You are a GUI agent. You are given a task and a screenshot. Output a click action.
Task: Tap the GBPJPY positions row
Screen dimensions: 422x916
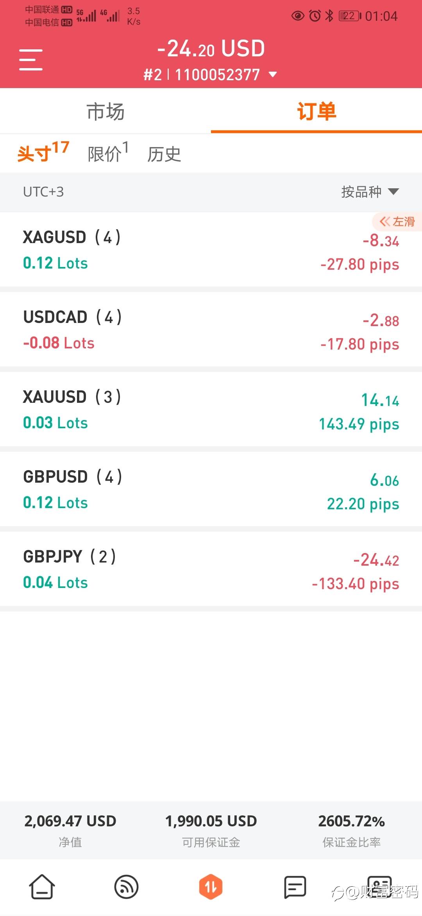(x=211, y=569)
